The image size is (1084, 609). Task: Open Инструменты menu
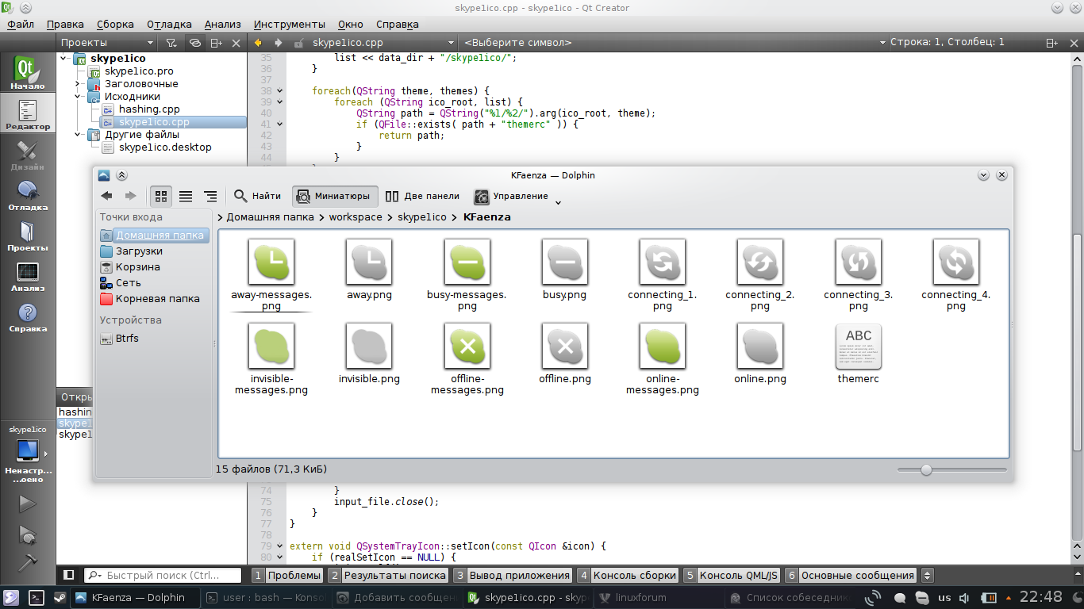(x=290, y=25)
